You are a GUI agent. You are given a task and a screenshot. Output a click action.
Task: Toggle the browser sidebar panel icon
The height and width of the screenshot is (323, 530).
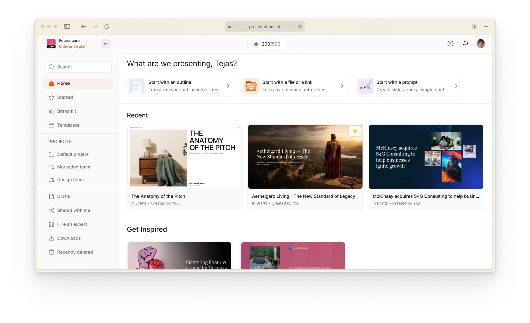(67, 26)
